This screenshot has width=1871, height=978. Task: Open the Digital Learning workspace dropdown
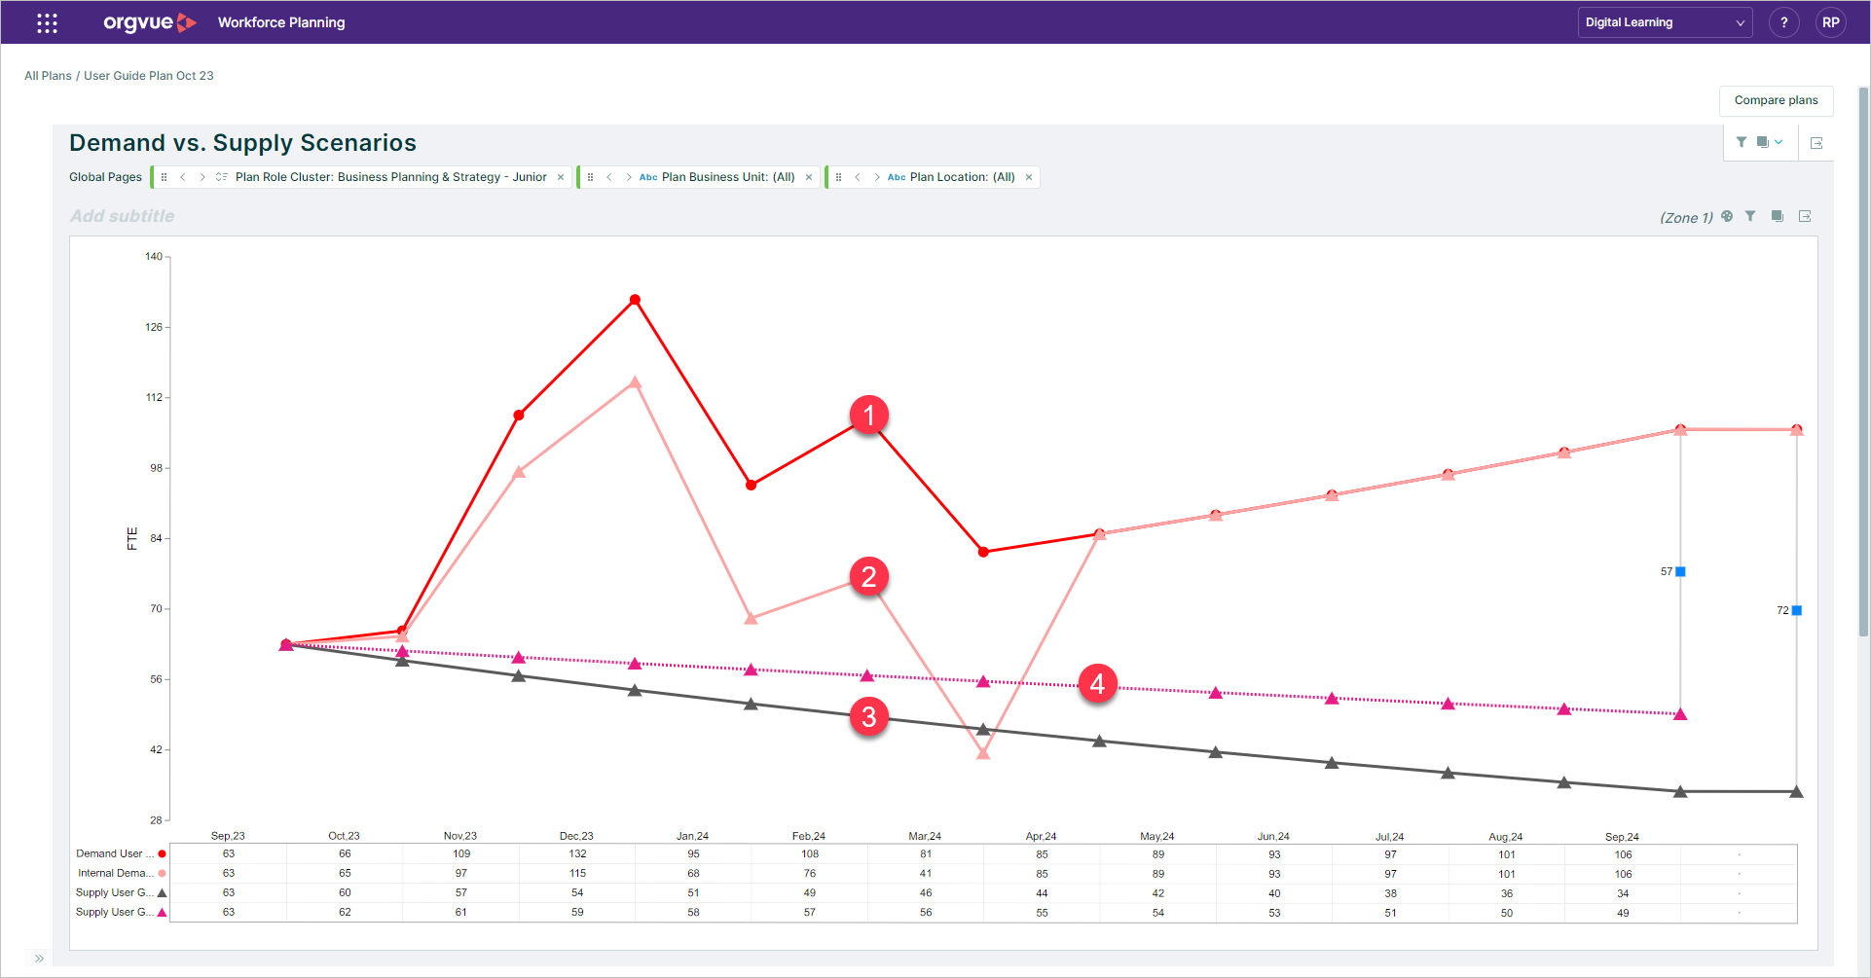[x=1665, y=21]
